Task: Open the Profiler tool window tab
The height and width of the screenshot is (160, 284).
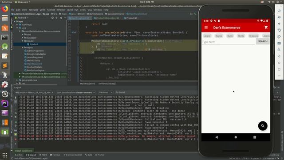Action: 99,155
